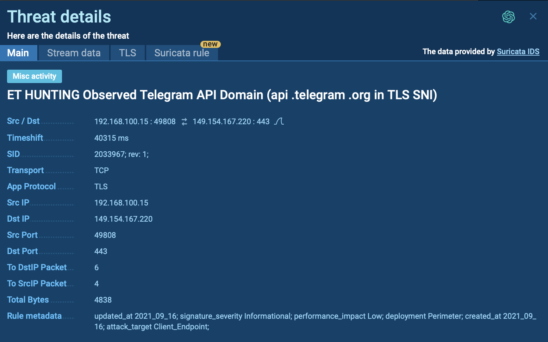
Task: Click the new badge on Suricata rule
Action: (210, 44)
